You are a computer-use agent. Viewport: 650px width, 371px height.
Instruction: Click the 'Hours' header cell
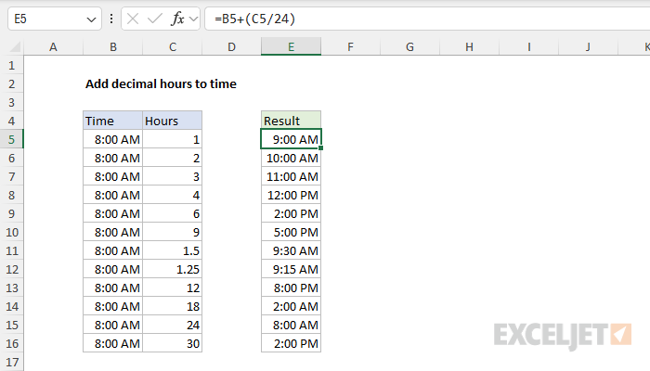[173, 121]
